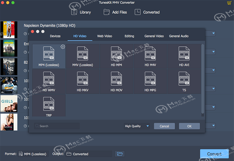Select Napoleon Dynamite poster thumbnail

tap(9, 30)
